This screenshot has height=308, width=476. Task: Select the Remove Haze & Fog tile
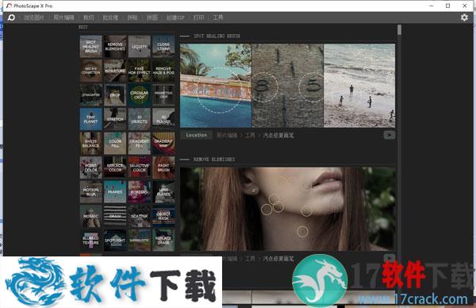point(163,71)
